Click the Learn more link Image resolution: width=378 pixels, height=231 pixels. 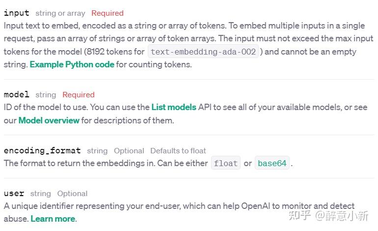coord(53,219)
